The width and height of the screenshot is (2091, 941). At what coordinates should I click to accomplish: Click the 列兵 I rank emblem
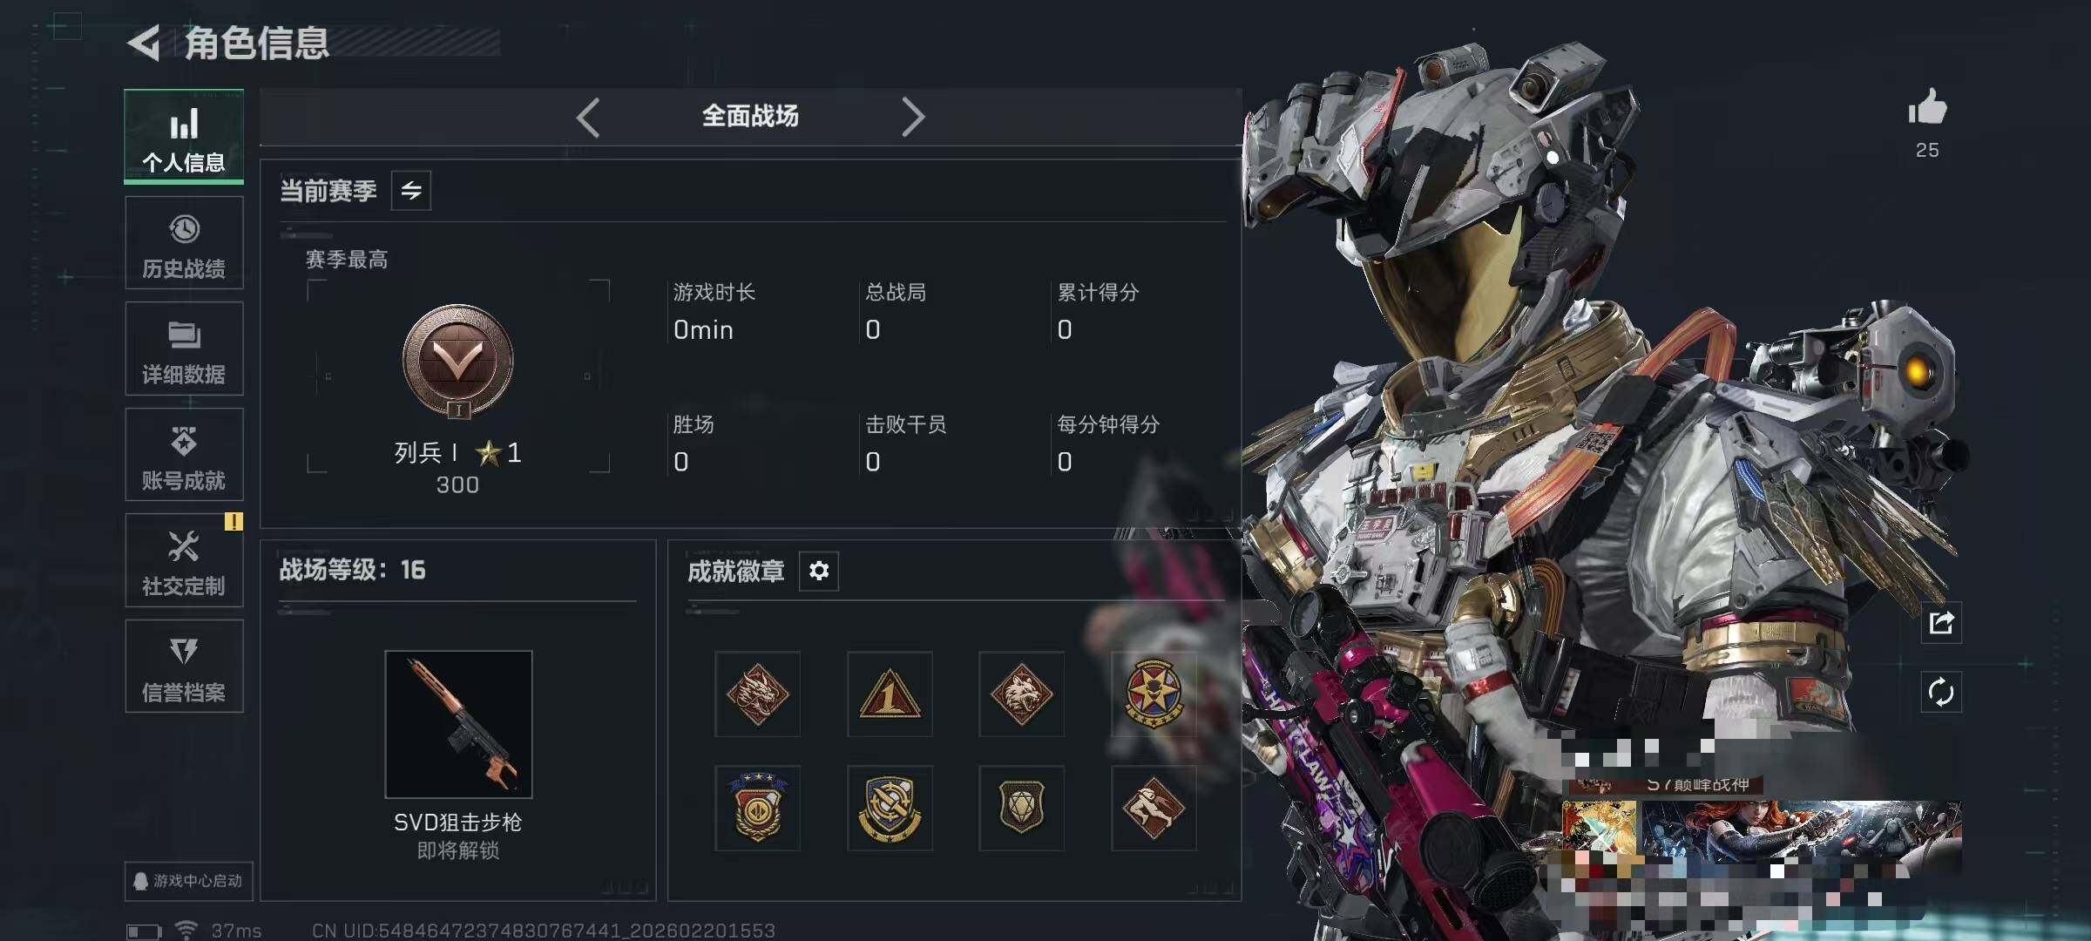458,361
